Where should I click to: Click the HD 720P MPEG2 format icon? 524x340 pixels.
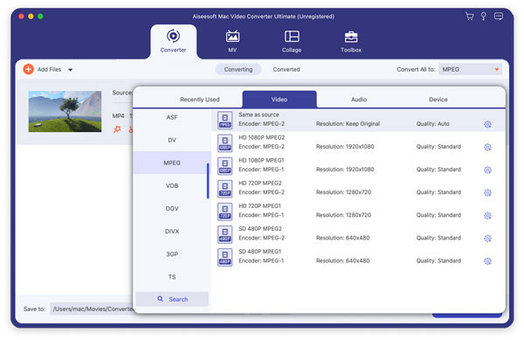(x=225, y=189)
